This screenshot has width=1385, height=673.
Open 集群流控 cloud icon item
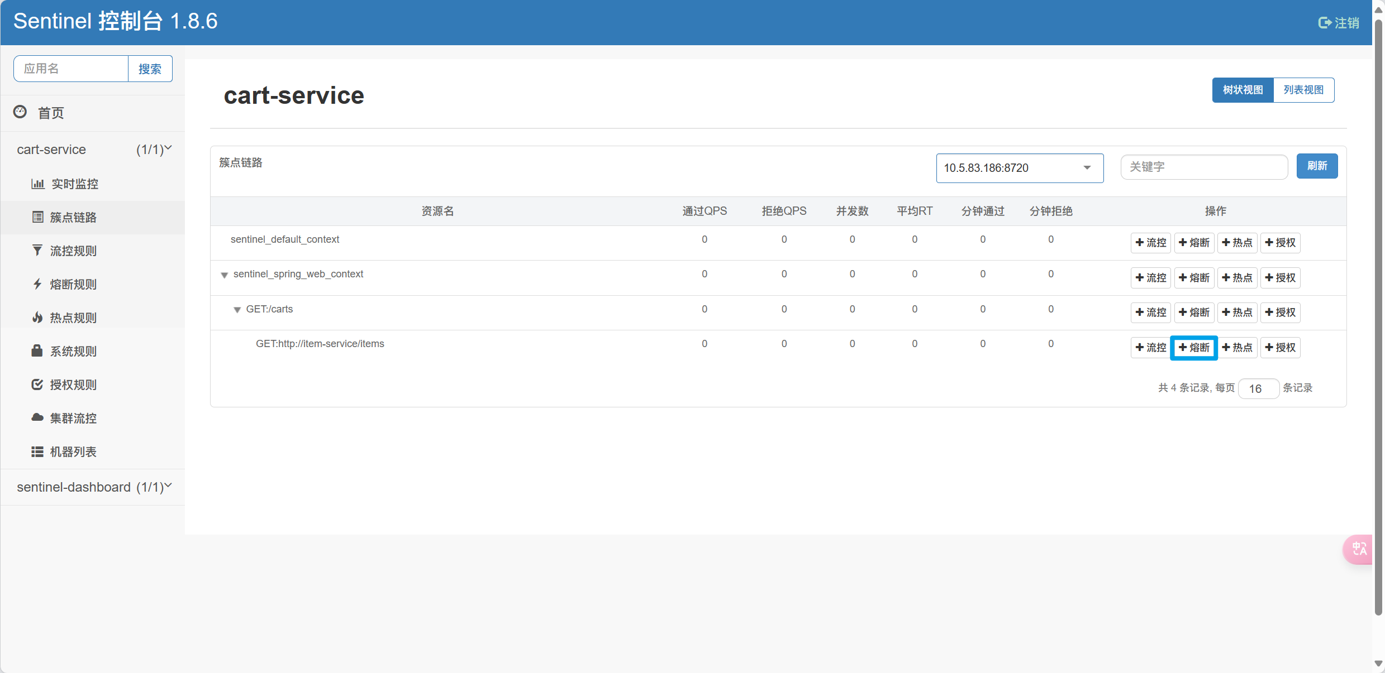tap(37, 418)
